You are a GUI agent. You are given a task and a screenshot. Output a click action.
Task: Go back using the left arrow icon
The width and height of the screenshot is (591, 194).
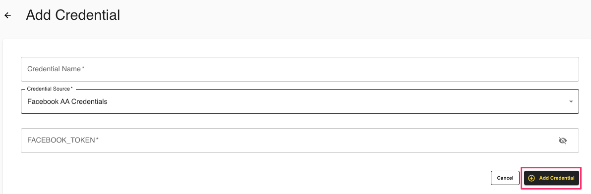[7, 15]
